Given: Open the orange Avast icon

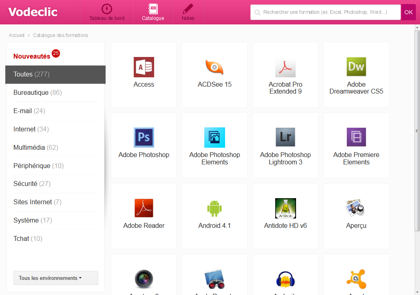Looking at the screenshot, I should [x=356, y=279].
